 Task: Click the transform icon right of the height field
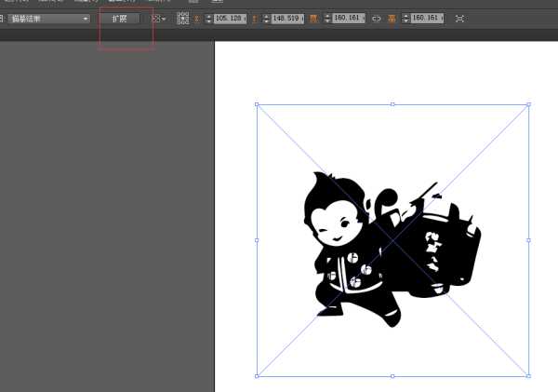[460, 19]
